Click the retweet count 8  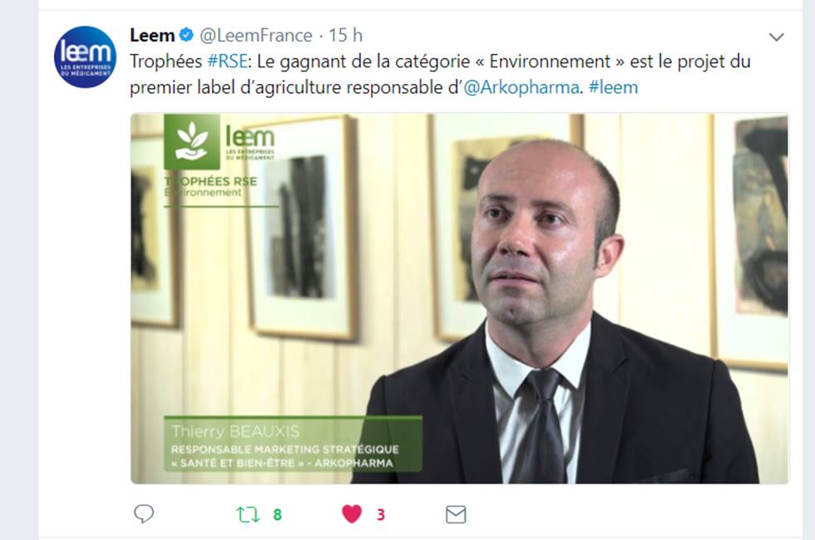click(278, 514)
